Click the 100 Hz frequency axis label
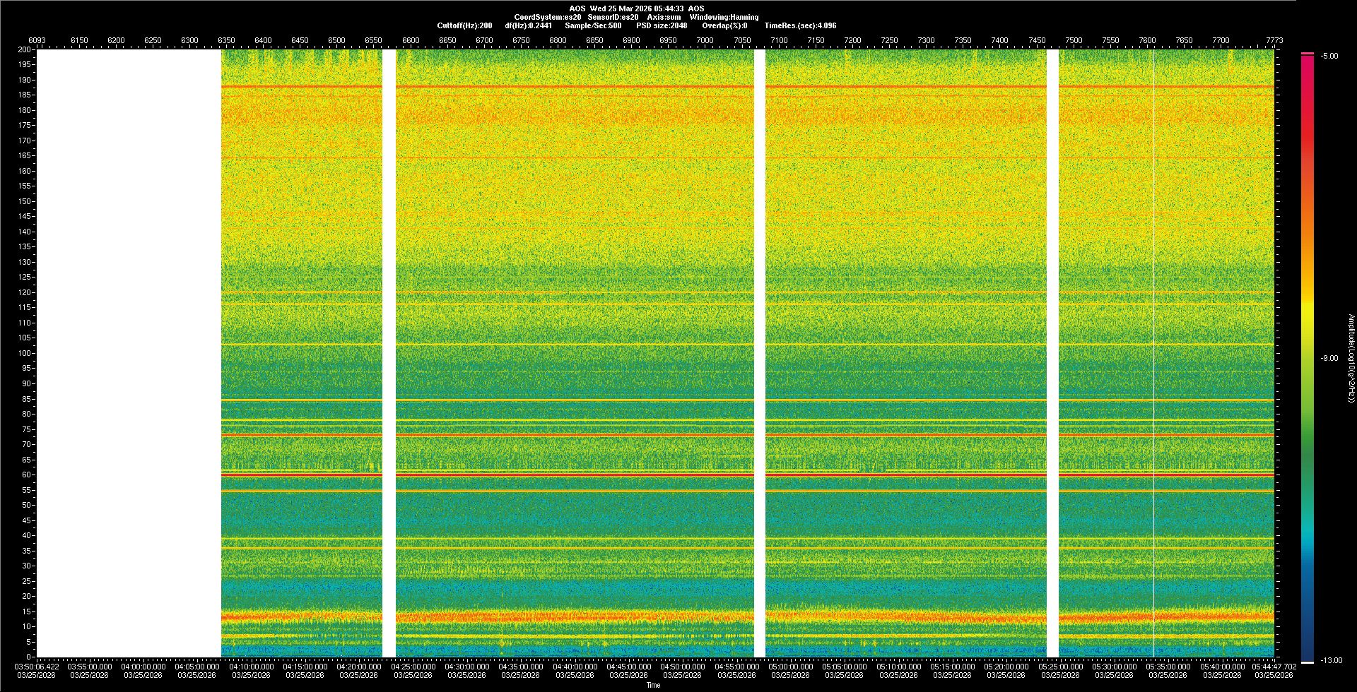Image resolution: width=1357 pixels, height=692 pixels. 25,353
